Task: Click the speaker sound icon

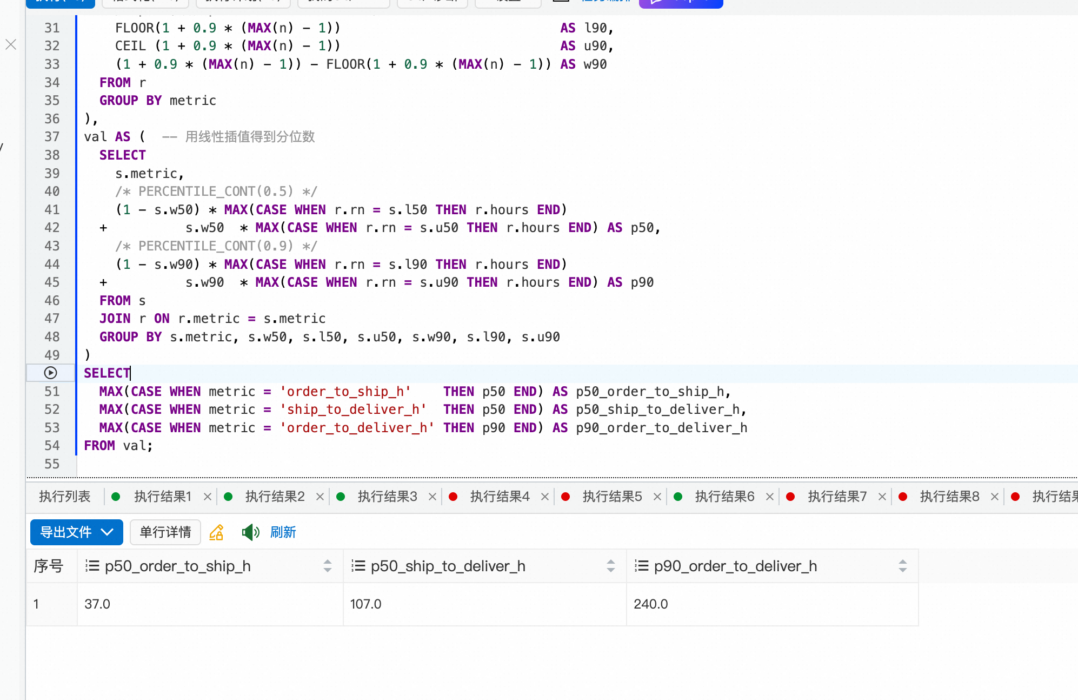Action: point(250,532)
